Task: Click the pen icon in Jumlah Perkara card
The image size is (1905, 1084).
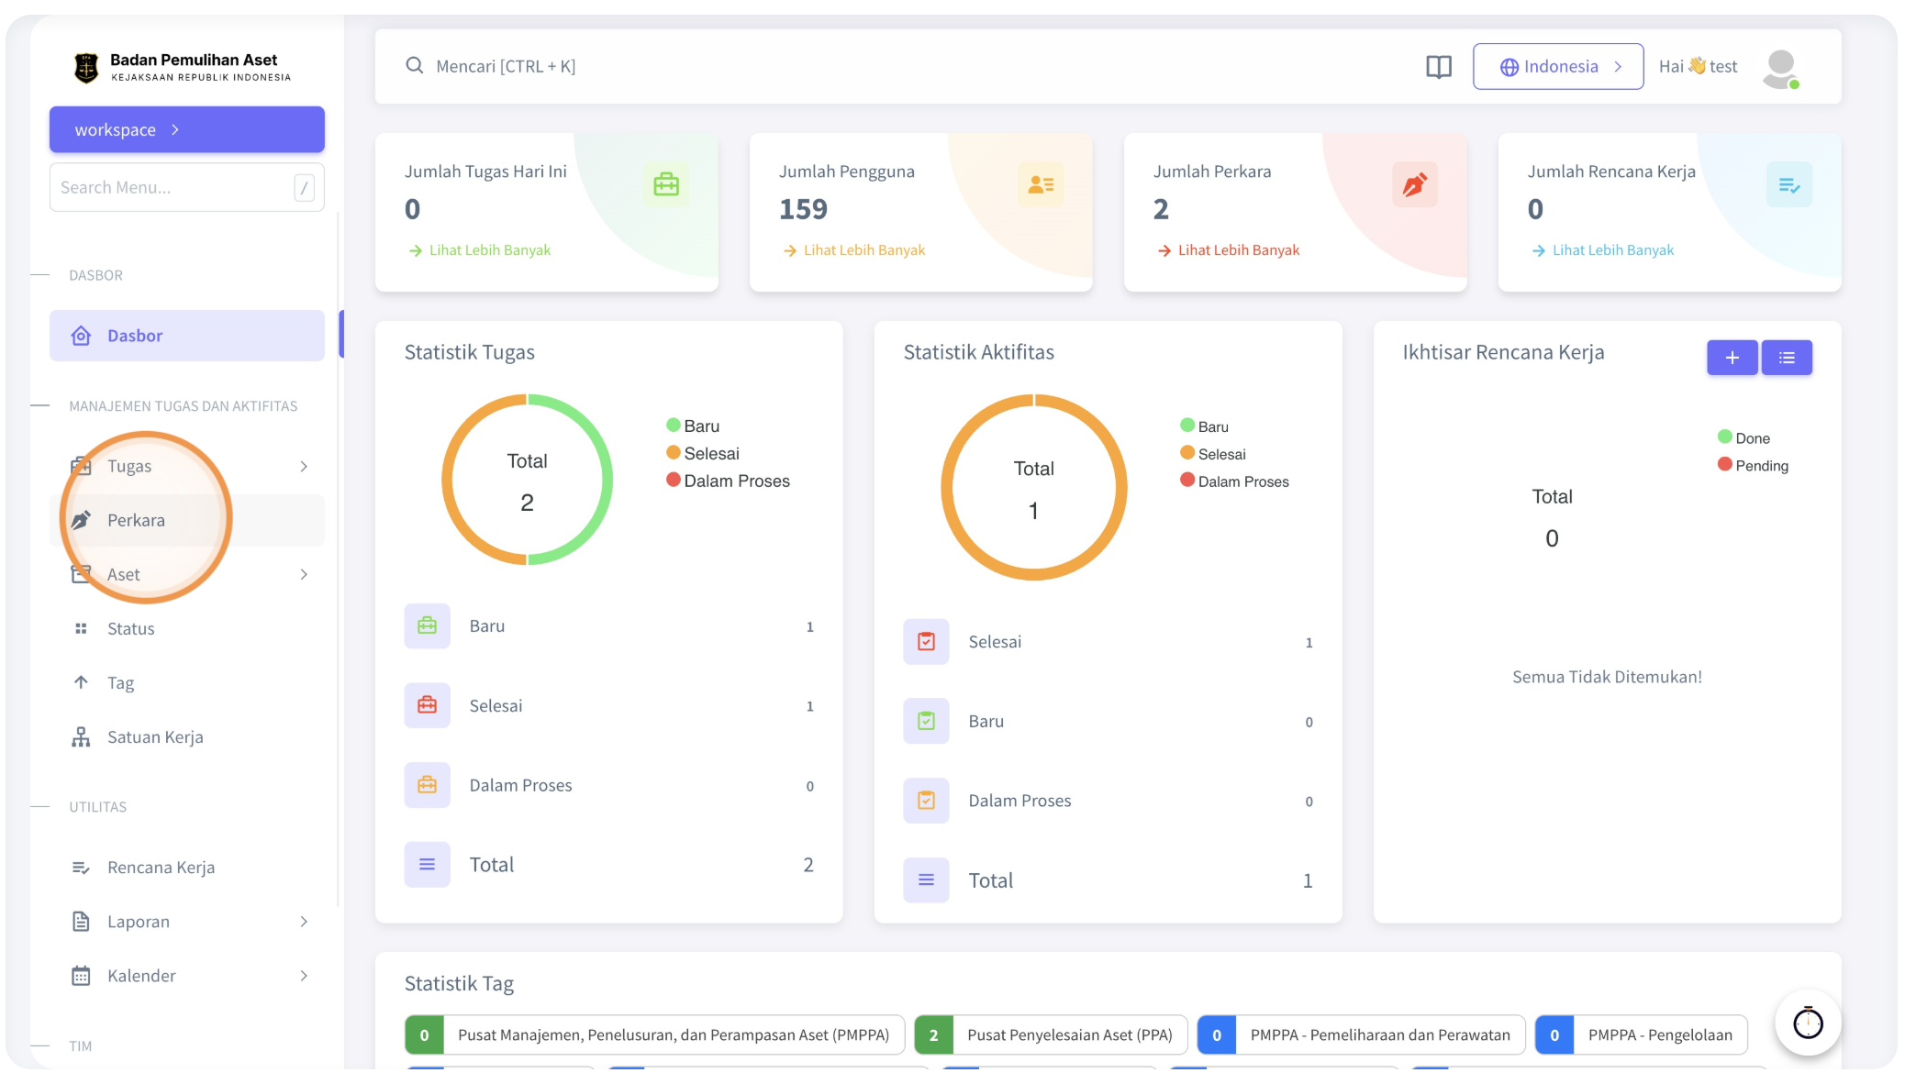Action: [x=1414, y=184]
